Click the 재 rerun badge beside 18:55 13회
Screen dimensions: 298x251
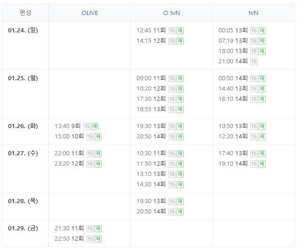click(x=180, y=109)
